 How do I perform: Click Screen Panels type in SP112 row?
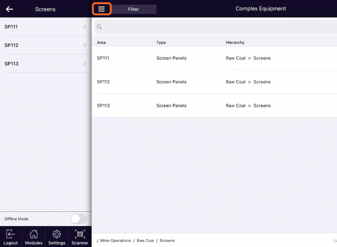[171, 82]
